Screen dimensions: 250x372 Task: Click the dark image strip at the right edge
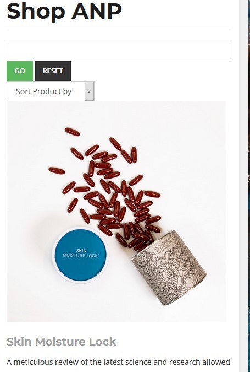pos(248,186)
